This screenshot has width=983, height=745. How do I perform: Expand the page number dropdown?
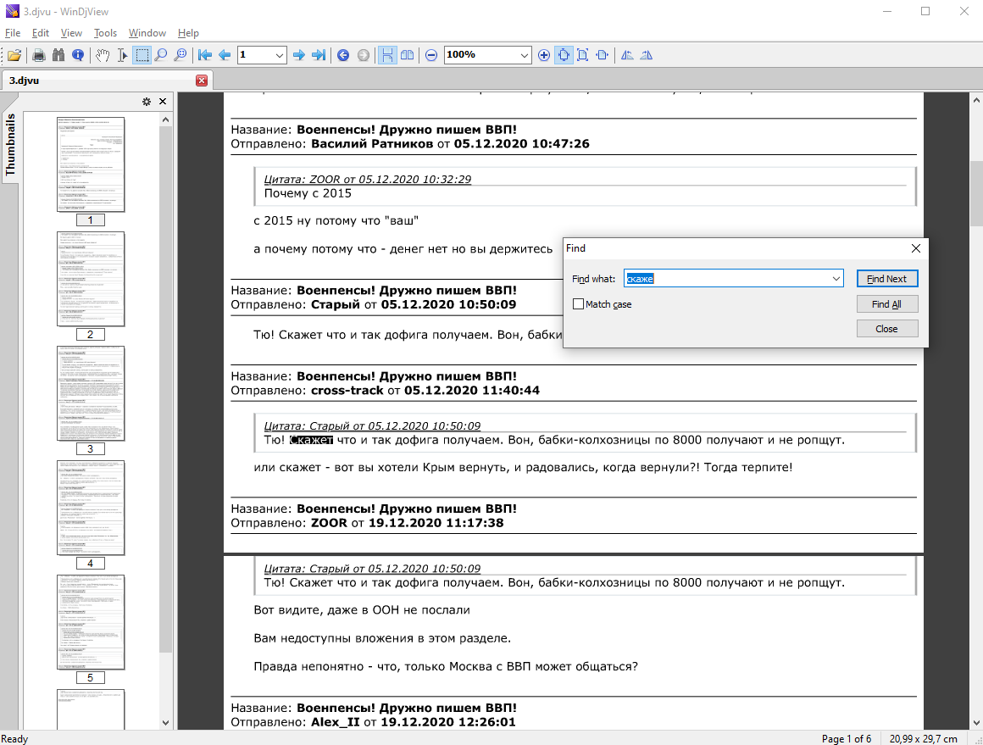(x=280, y=55)
